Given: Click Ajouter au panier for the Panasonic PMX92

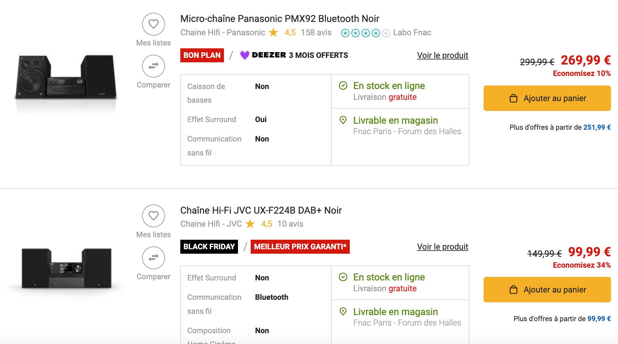Looking at the screenshot, I should pyautogui.click(x=547, y=98).
